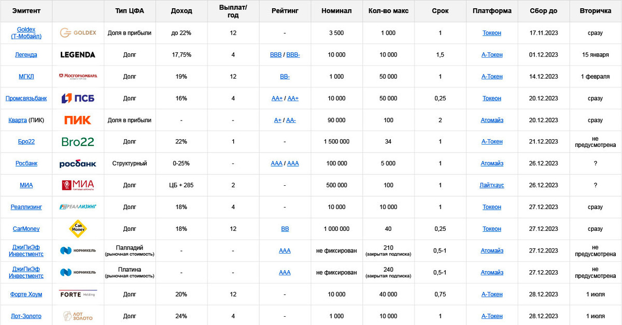The image size is (622, 325).
Task: Click the Рейтинг column header
Action: 285,11
